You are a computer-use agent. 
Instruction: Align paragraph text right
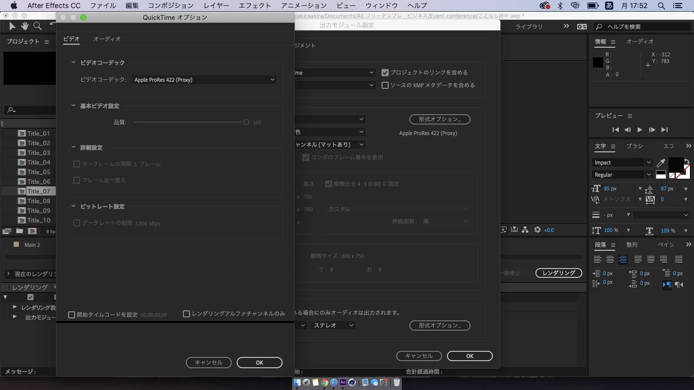coord(623,259)
